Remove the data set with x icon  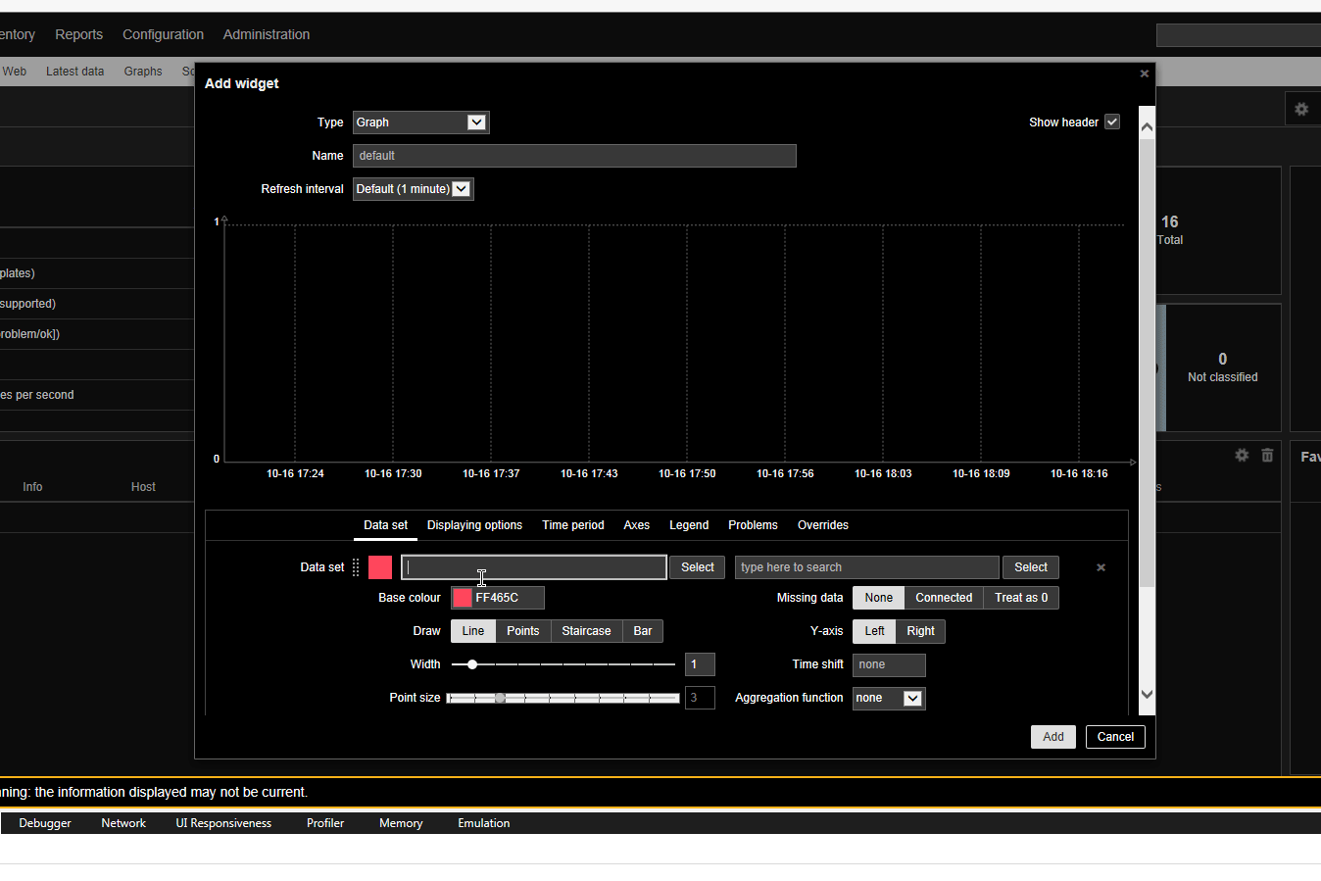pos(1101,567)
